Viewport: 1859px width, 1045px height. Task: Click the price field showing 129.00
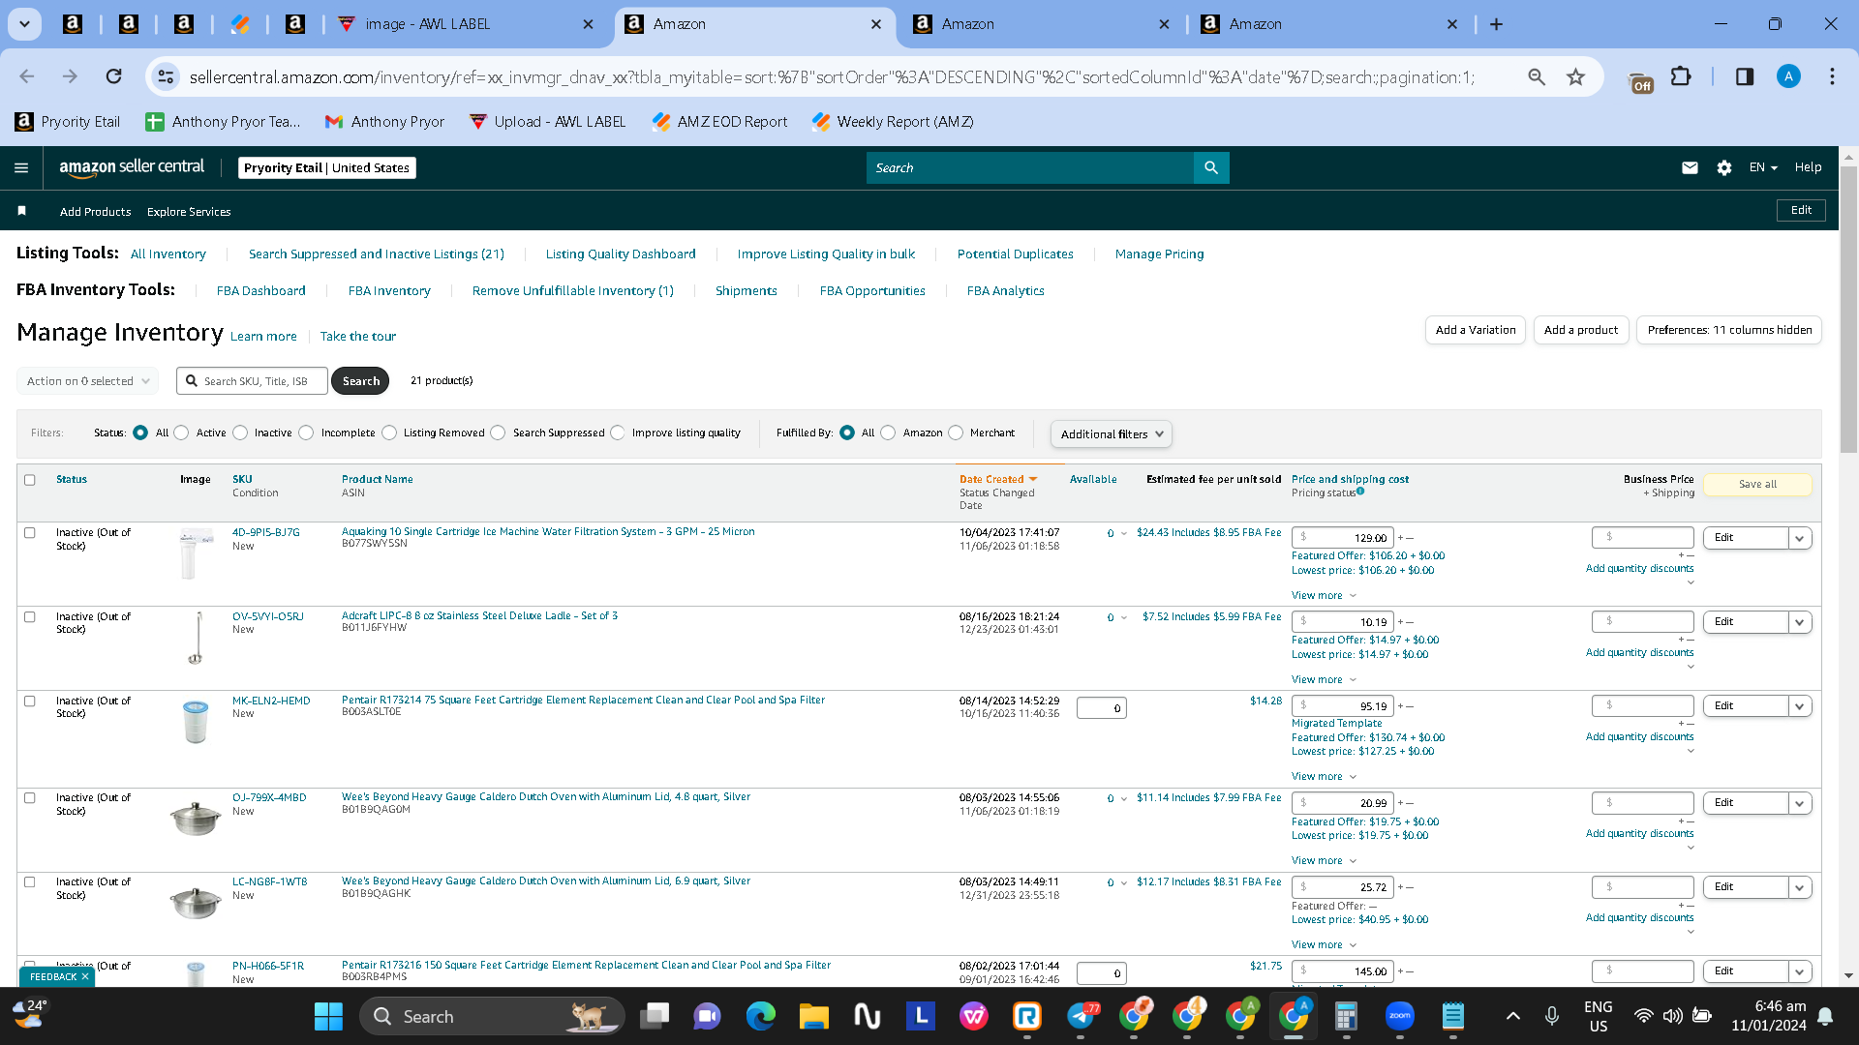1342,538
